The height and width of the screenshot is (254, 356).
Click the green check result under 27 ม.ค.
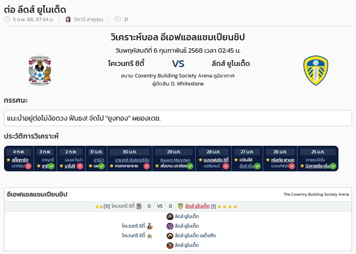tap(257, 166)
